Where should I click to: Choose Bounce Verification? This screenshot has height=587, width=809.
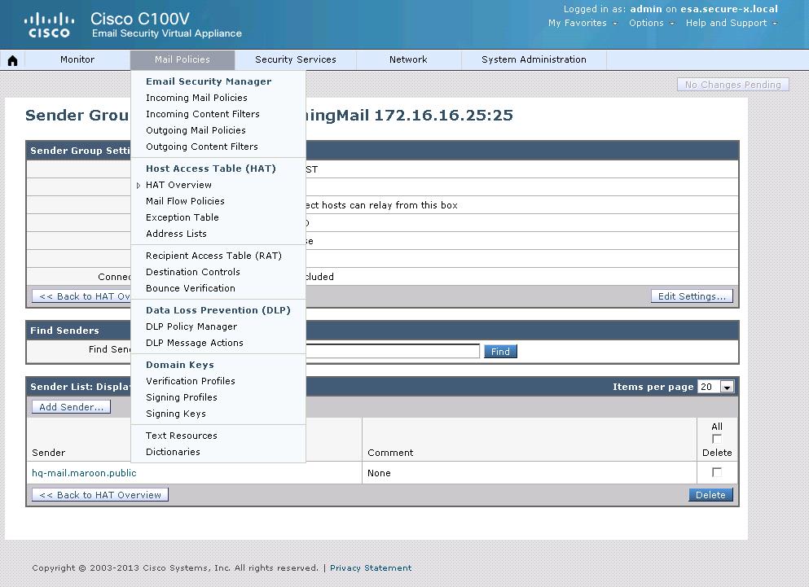tap(191, 288)
